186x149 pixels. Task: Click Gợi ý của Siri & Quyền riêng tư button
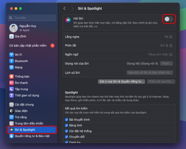pos(121,81)
